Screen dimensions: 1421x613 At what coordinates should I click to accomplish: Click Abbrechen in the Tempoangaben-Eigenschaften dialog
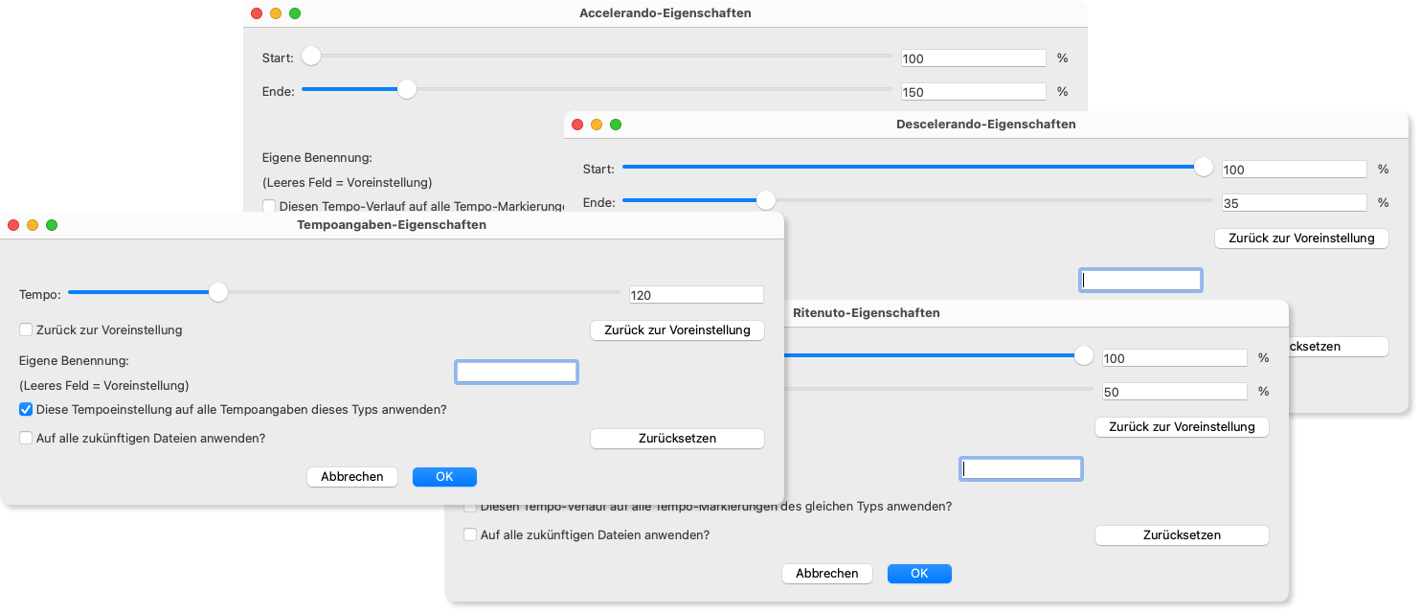[351, 477]
